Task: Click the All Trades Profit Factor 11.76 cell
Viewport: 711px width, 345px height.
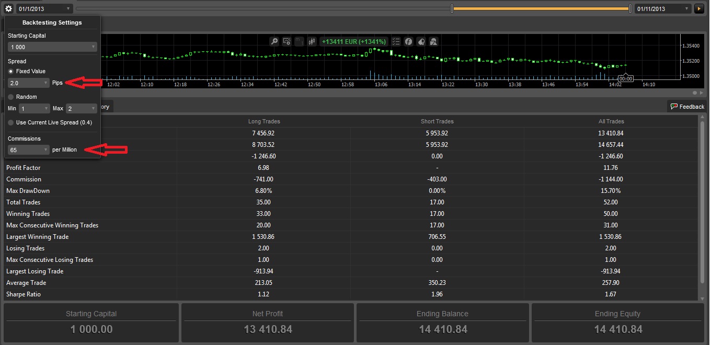Action: coord(611,168)
